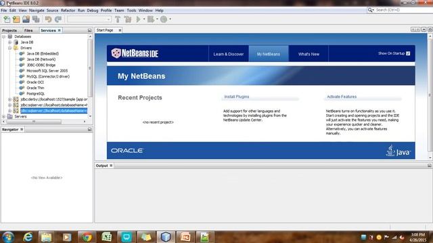Click the Services tree horizontal scrollbar
Screen dimensions: 433x243
pos(33,122)
